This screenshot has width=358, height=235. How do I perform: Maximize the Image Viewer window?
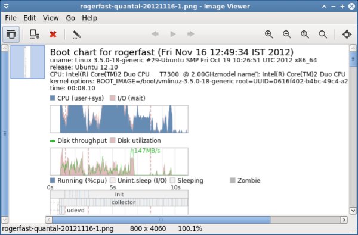pos(342,7)
